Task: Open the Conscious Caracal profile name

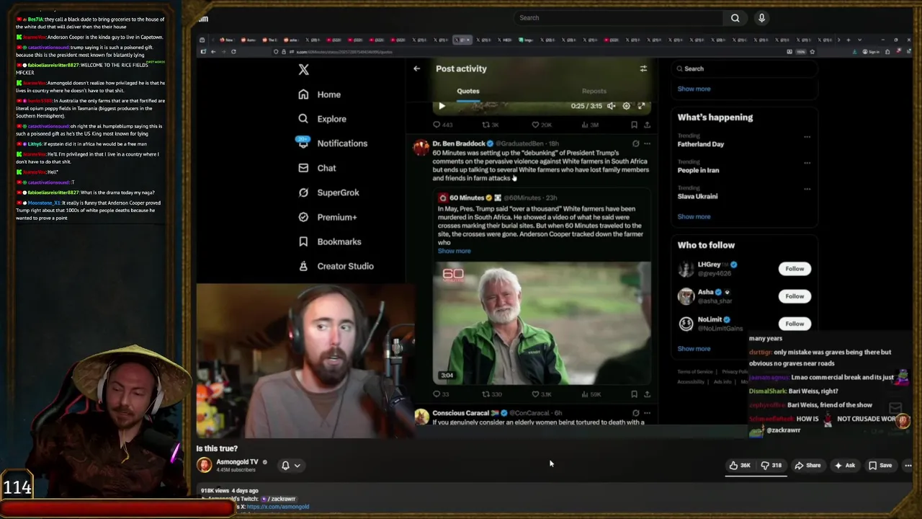Action: coord(461,413)
